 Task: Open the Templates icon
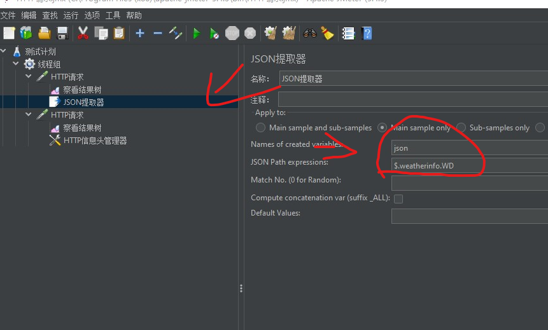[26, 34]
